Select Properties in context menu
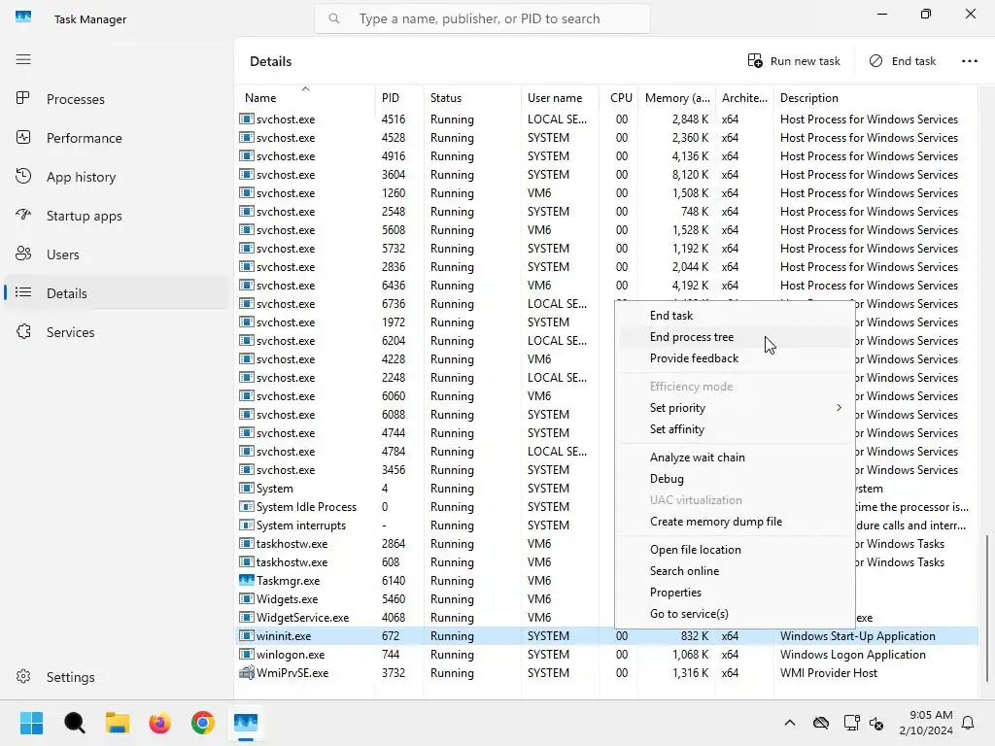This screenshot has width=995, height=746. [734, 592]
